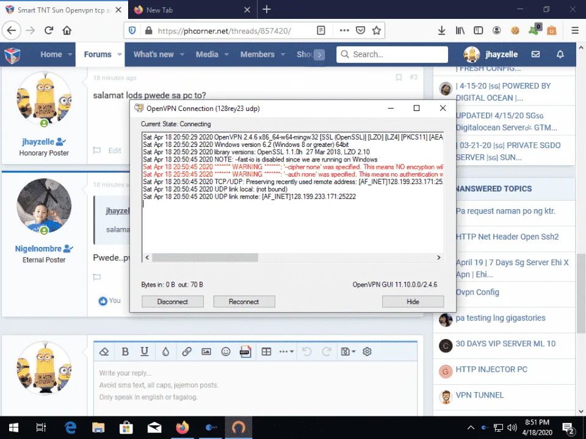The width and height of the screenshot is (586, 439).
Task: Expand the Members dropdown arrow
Action: tap(283, 54)
